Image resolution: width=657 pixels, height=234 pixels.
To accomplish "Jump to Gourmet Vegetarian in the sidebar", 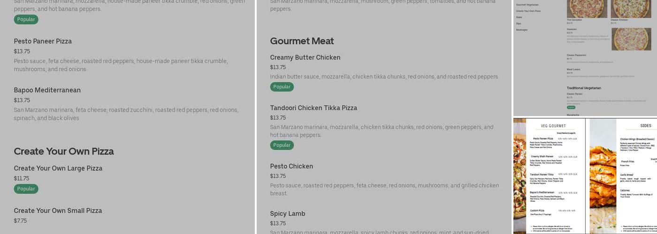I will 527,5.
